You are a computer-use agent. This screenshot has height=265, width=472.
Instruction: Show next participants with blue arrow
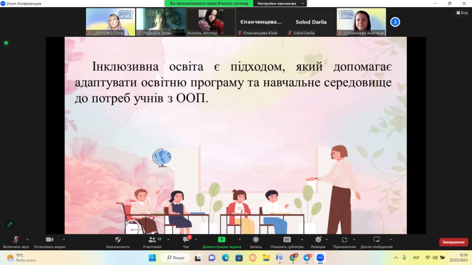(x=395, y=22)
